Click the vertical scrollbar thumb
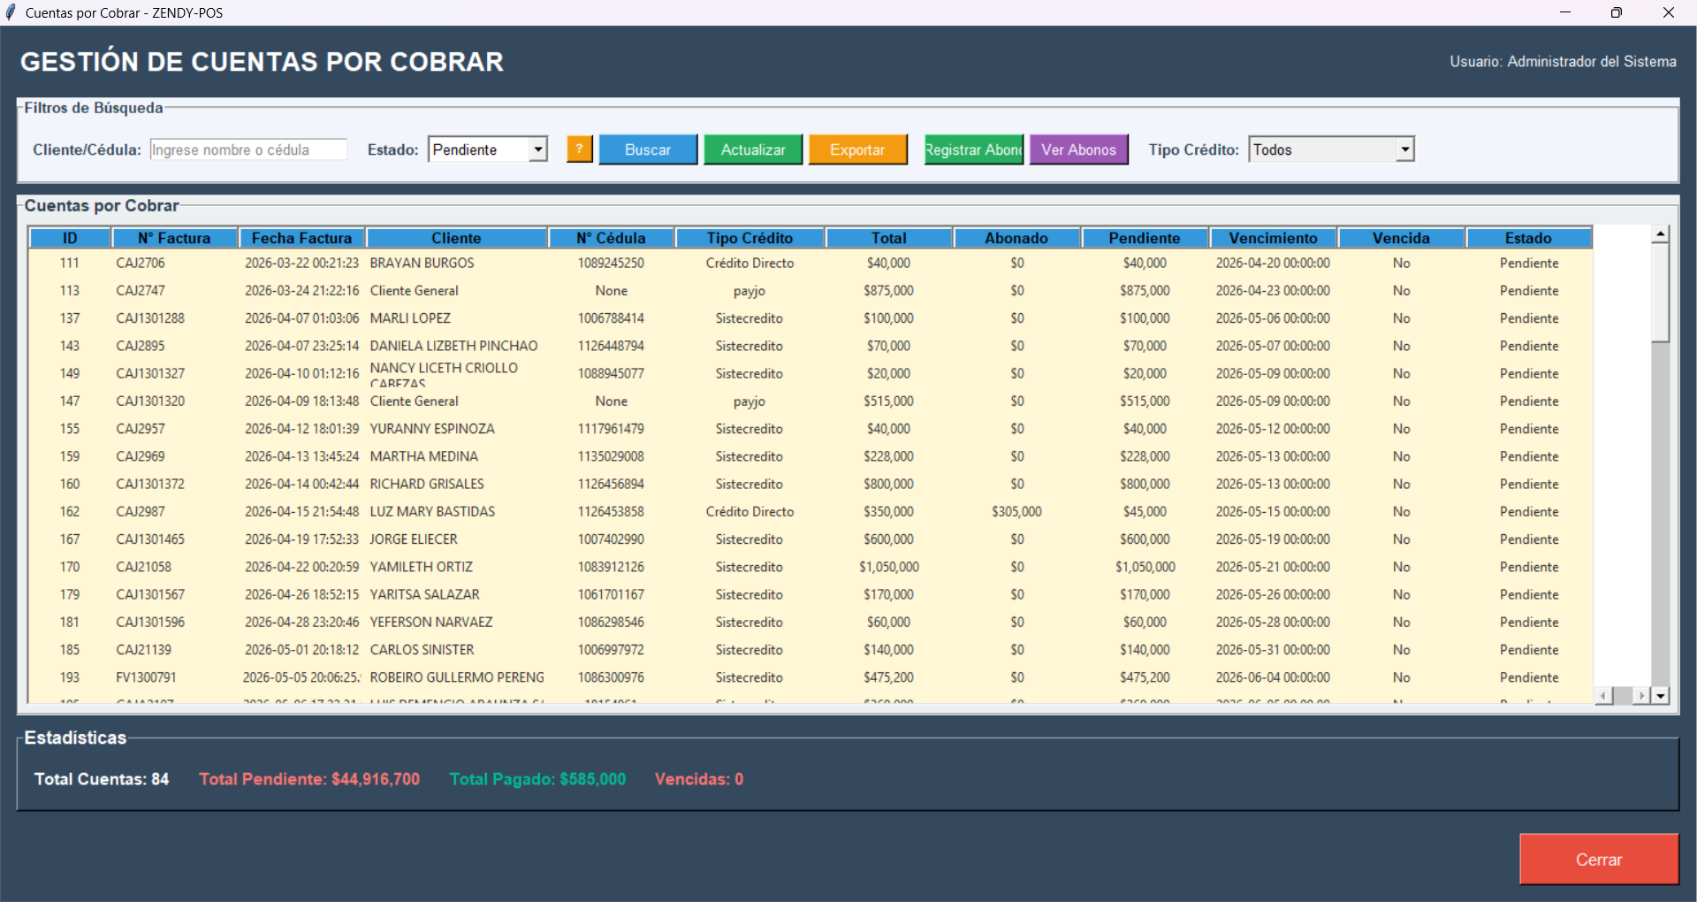 pyautogui.click(x=1661, y=293)
